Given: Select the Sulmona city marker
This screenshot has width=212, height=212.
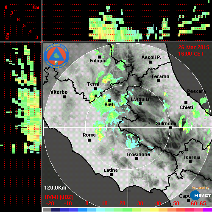Looking at the screenshot, I should click(x=171, y=128).
